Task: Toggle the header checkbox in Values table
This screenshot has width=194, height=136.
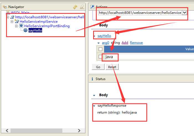Action: tap(100, 49)
